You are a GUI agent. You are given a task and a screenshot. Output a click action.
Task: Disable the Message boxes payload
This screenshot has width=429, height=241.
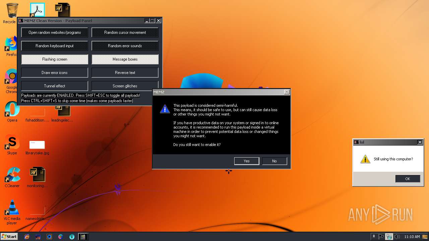click(125, 59)
